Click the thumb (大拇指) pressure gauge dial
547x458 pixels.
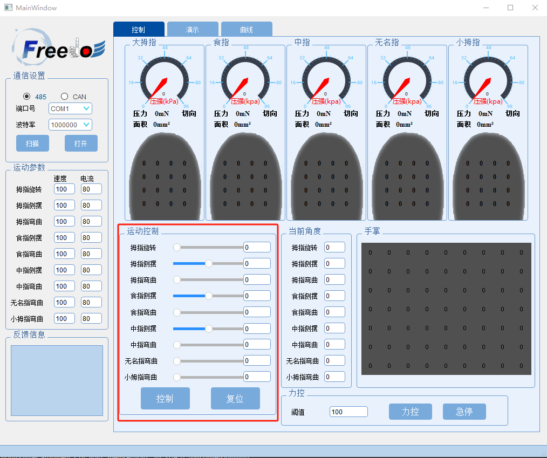[165, 79]
